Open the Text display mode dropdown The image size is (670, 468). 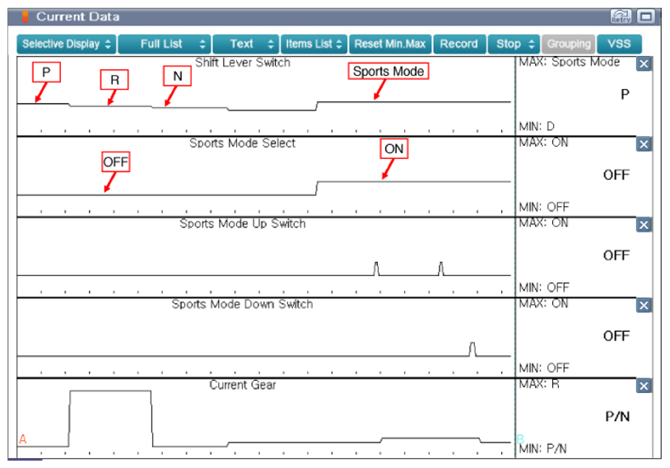point(246,44)
